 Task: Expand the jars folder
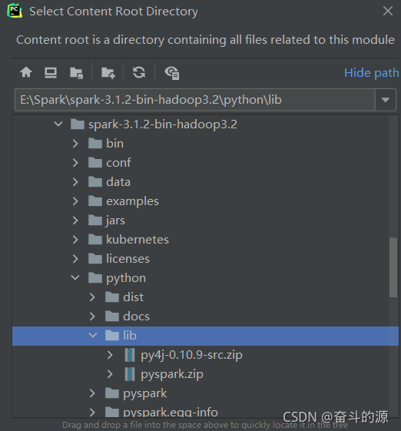75,220
